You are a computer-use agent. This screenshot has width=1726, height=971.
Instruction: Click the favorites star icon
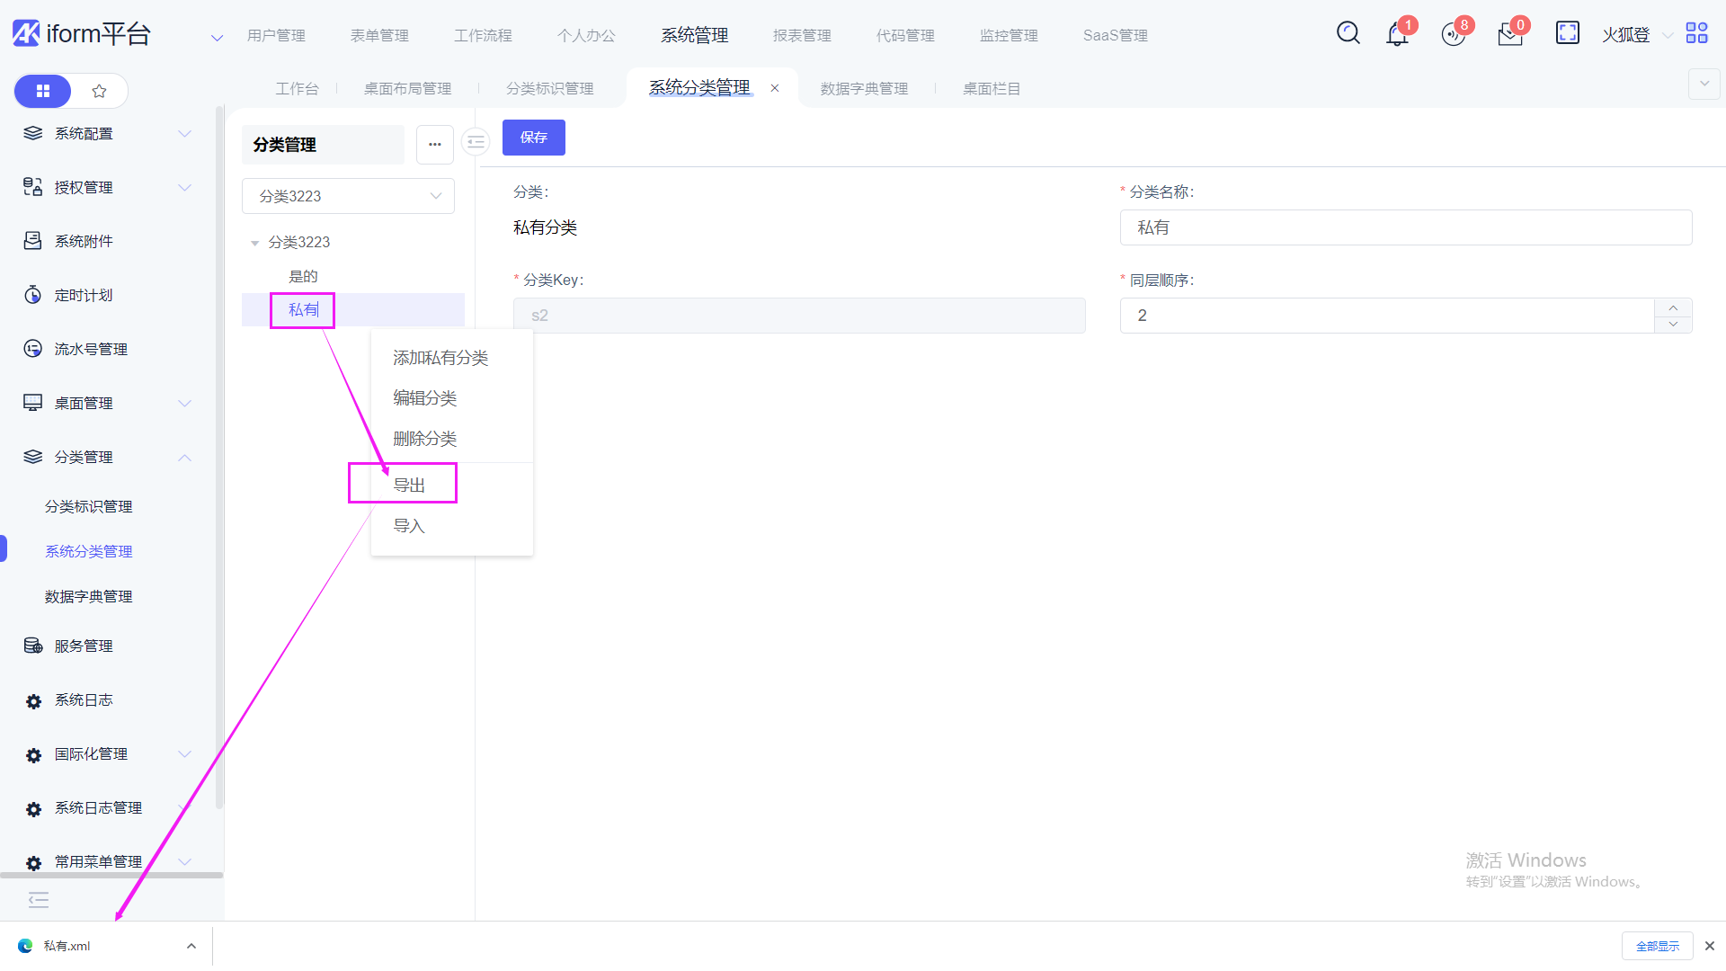click(100, 91)
